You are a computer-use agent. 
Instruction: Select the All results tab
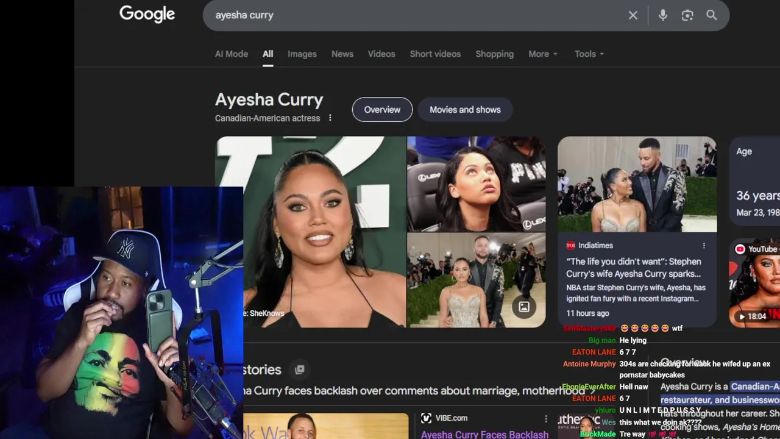tap(268, 54)
